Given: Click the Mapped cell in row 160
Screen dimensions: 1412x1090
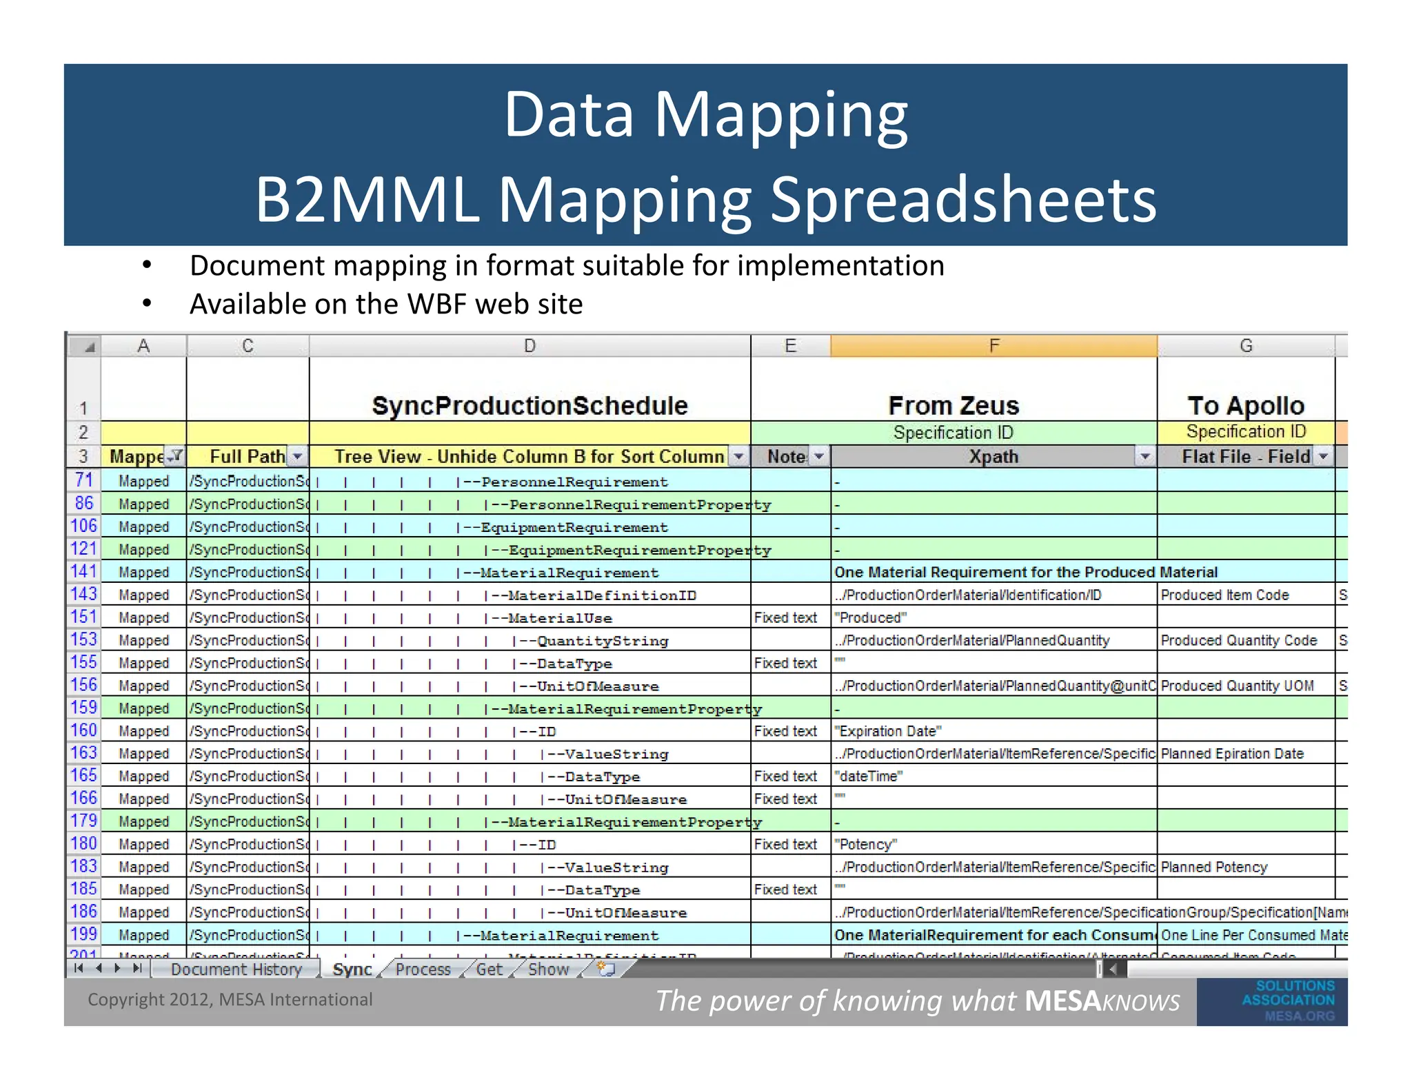Looking at the screenshot, I should pyautogui.click(x=143, y=730).
